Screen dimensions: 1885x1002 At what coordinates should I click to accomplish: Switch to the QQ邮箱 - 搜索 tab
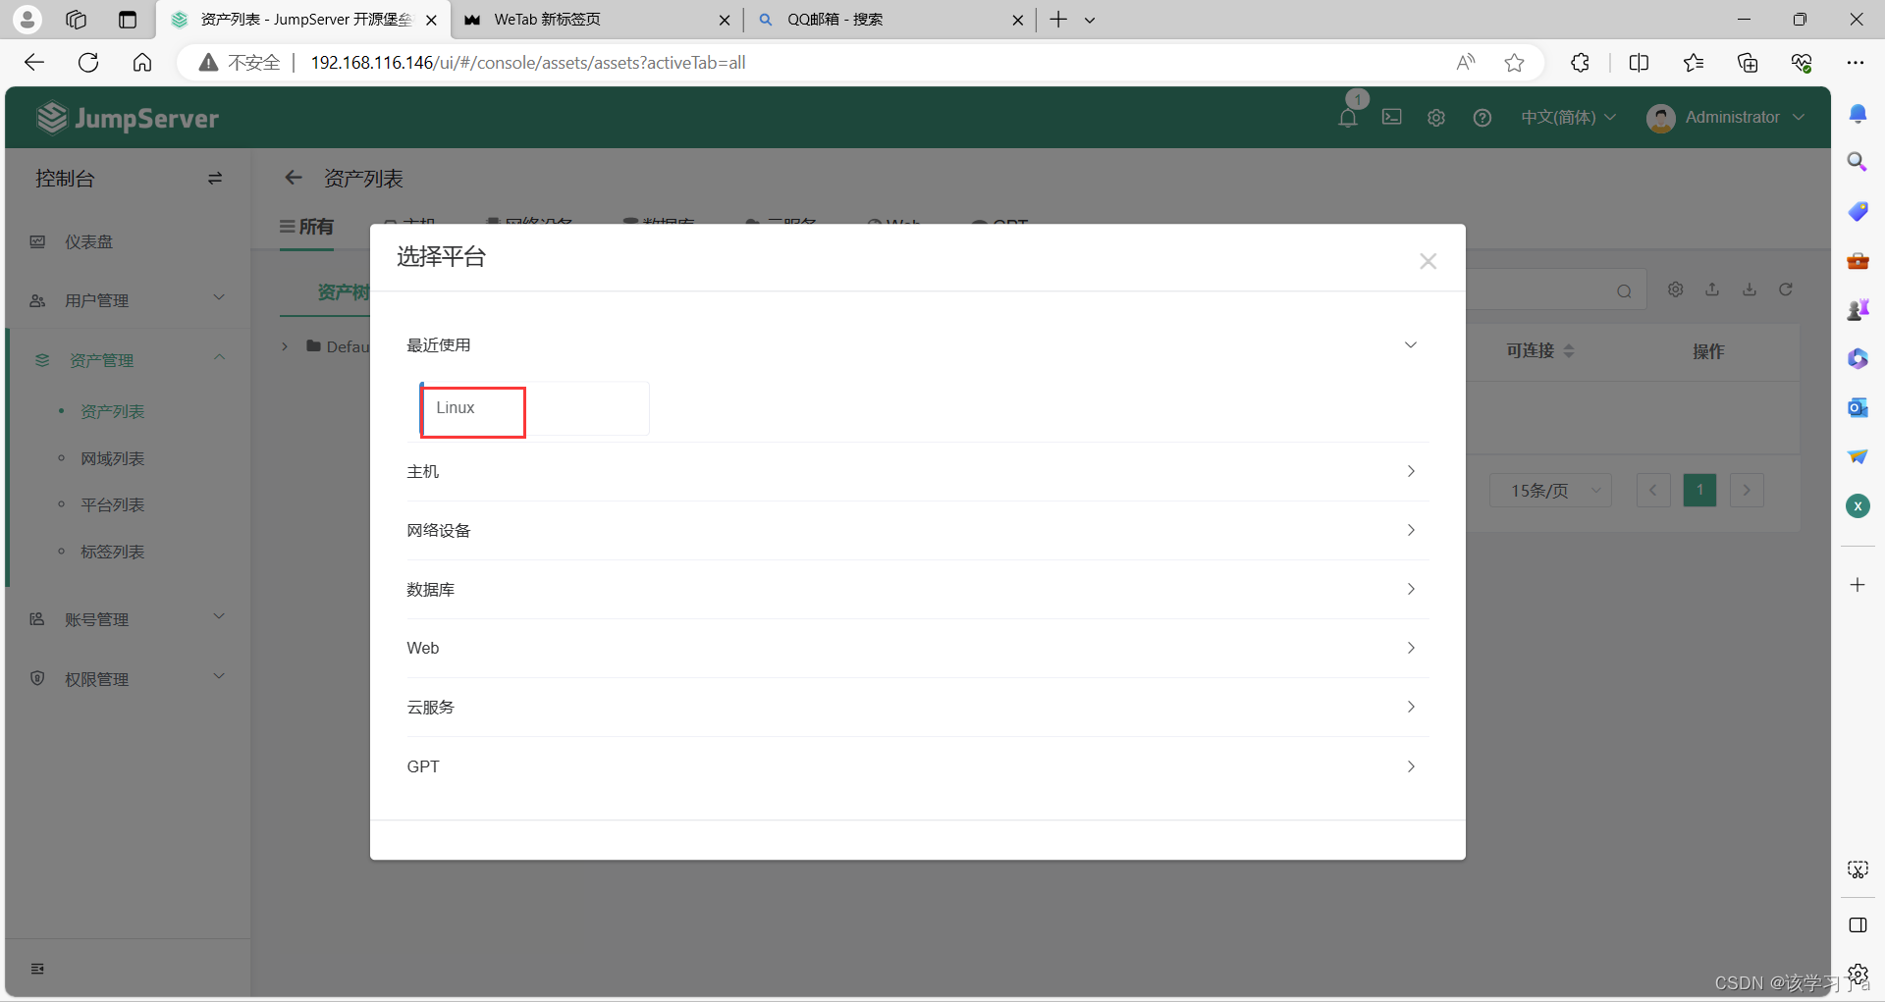click(889, 20)
